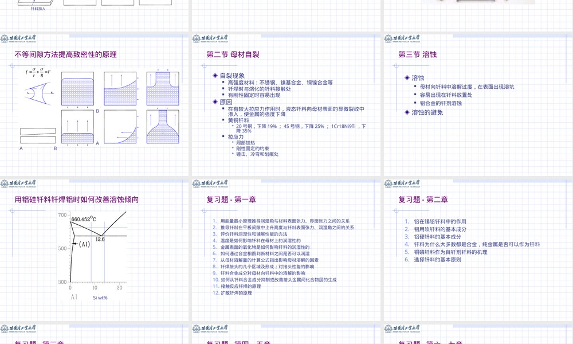
Task: Click the item 钎料为什么大多数都是合金
Action: 477,245
